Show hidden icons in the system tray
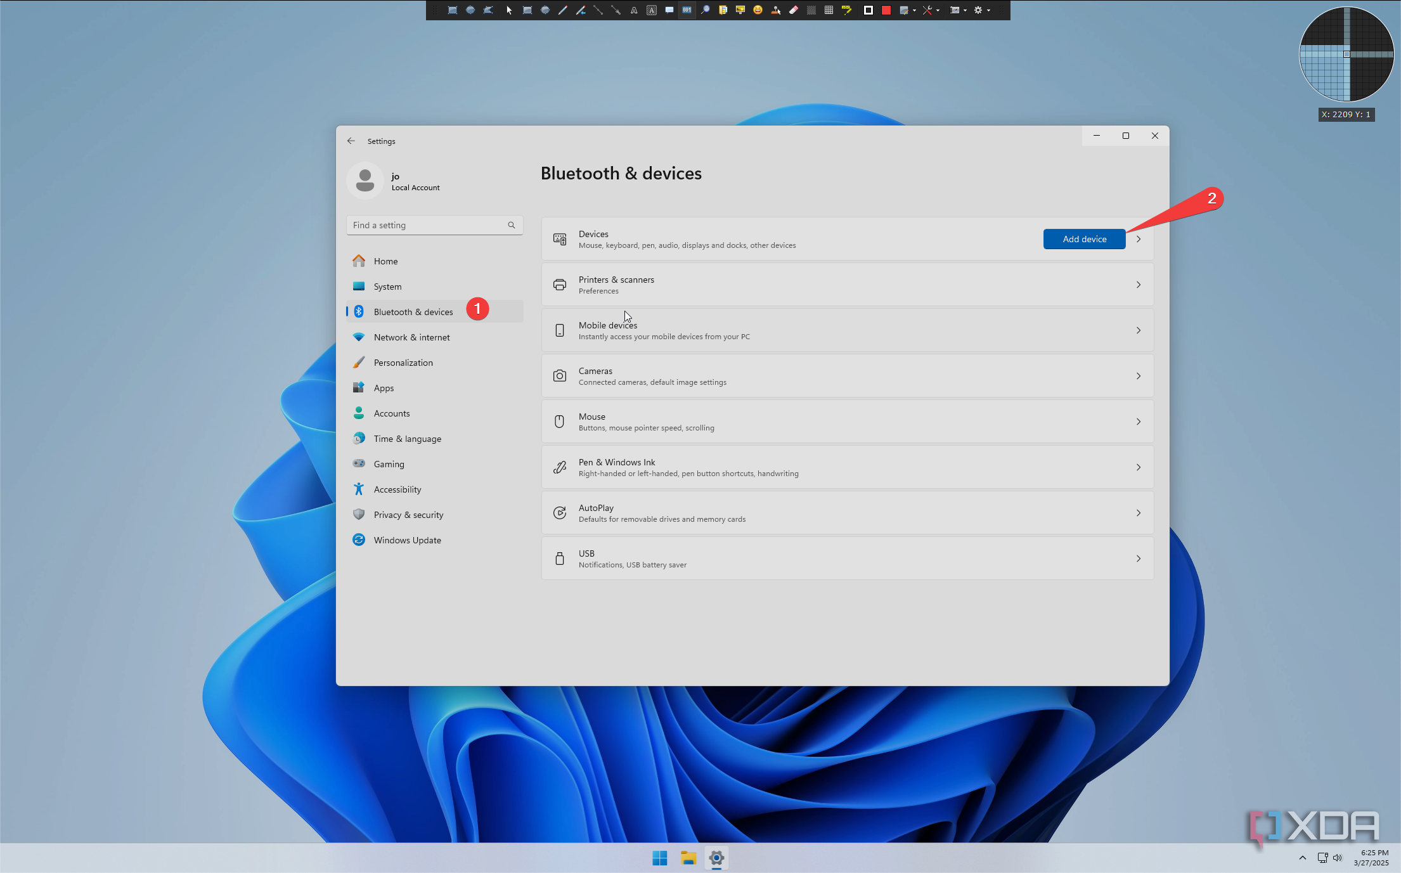This screenshot has height=873, width=1401. [x=1302, y=858]
